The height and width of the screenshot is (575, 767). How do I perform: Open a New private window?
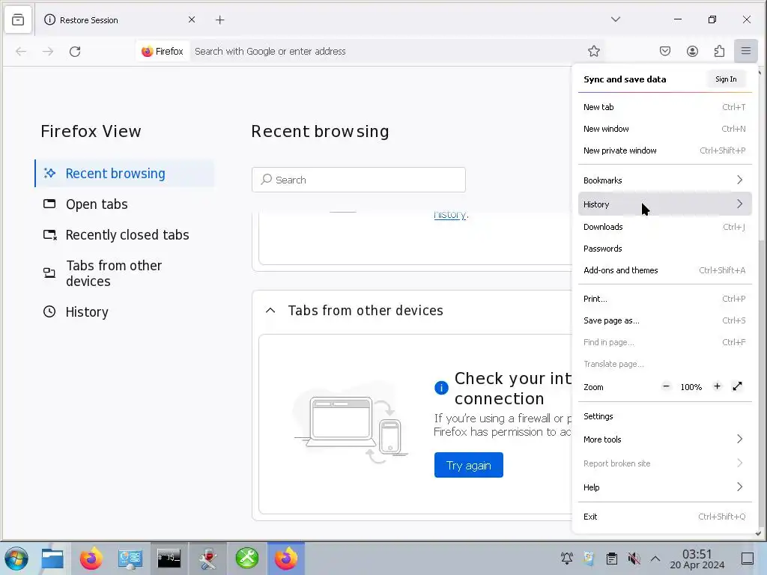(664, 150)
